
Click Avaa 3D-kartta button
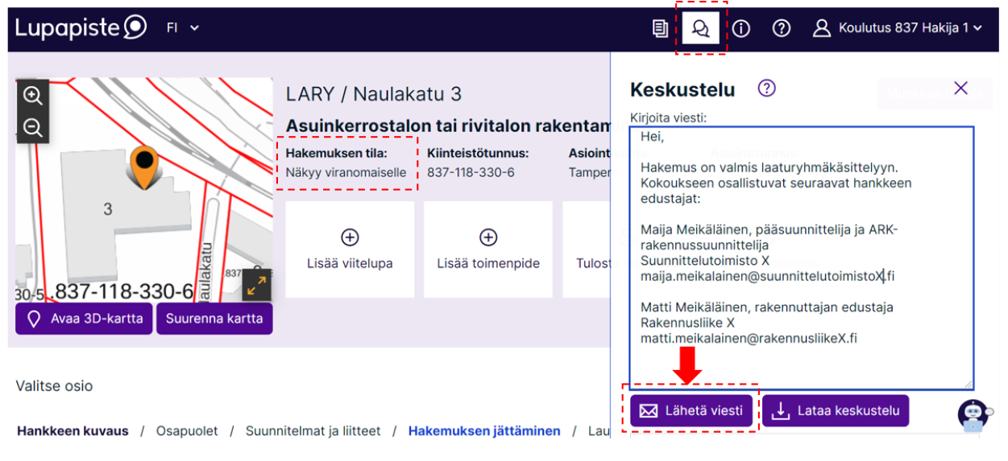tap(84, 319)
